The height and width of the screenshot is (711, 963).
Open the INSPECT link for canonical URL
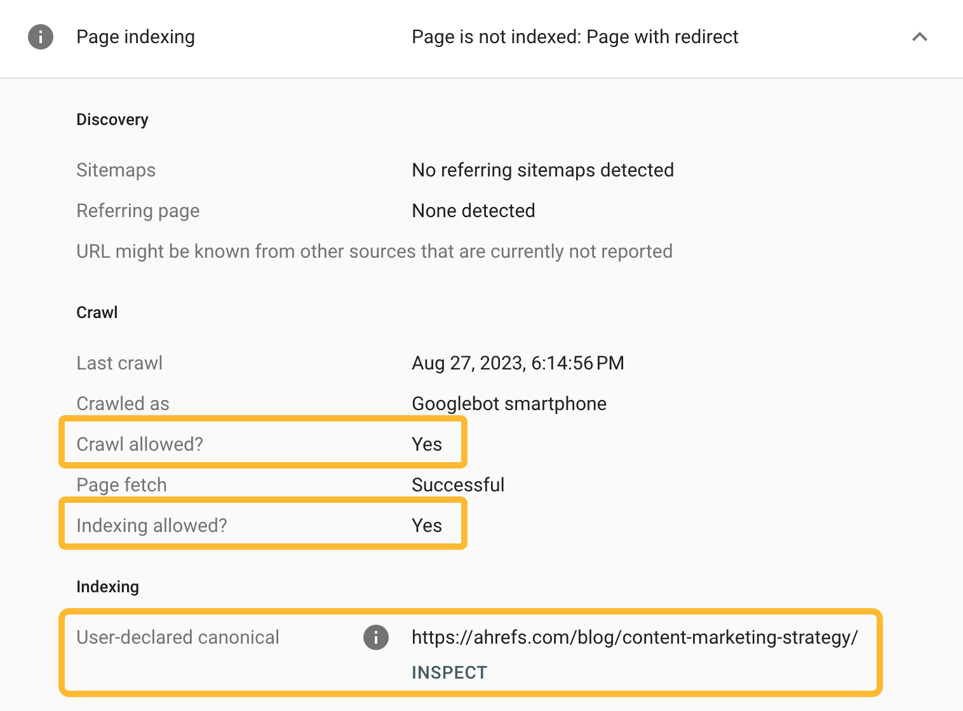449,672
